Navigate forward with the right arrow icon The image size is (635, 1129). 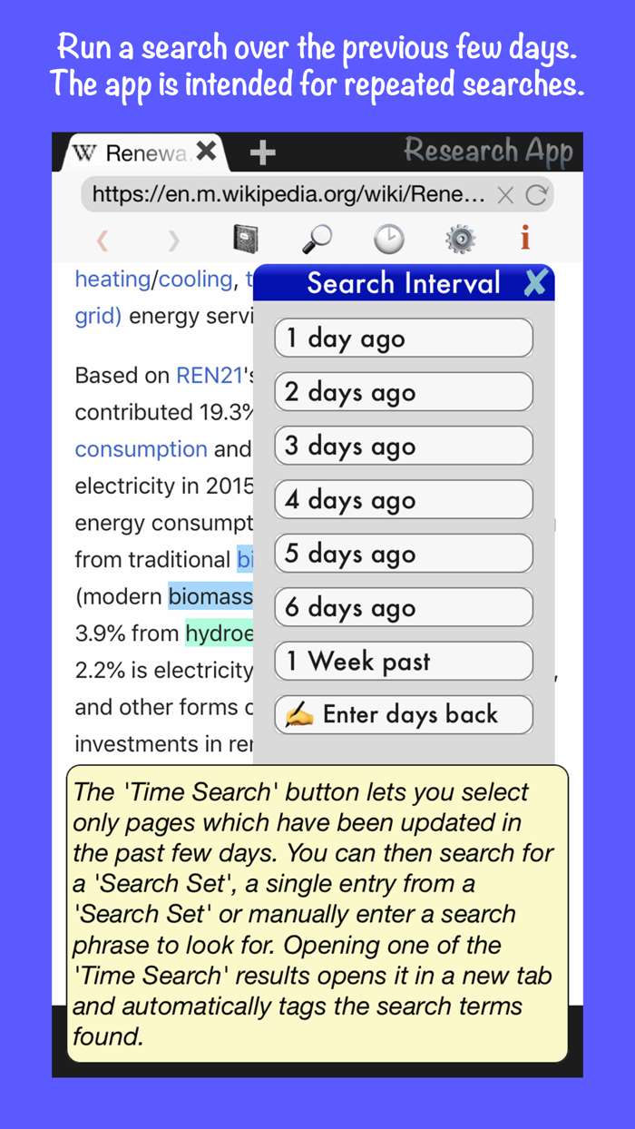[172, 239]
